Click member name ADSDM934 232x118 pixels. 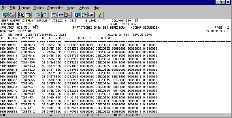tap(28, 98)
